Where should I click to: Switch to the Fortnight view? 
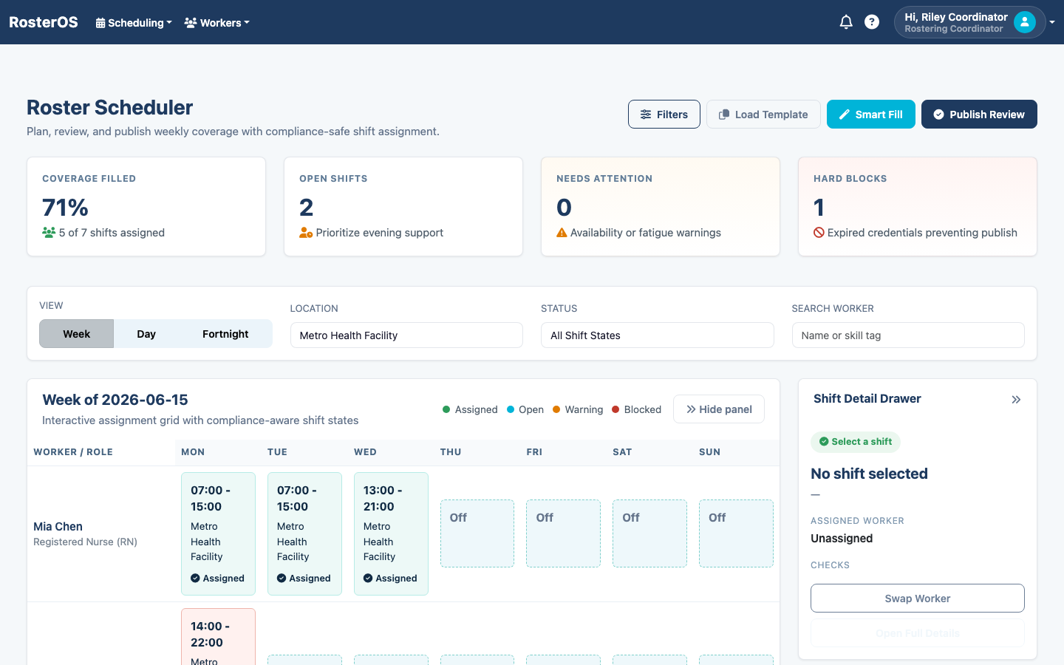pos(225,334)
